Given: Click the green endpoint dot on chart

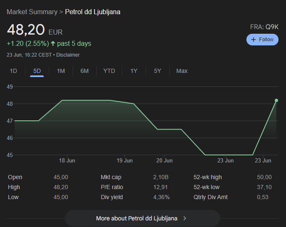Looking at the screenshot, I should [276, 100].
